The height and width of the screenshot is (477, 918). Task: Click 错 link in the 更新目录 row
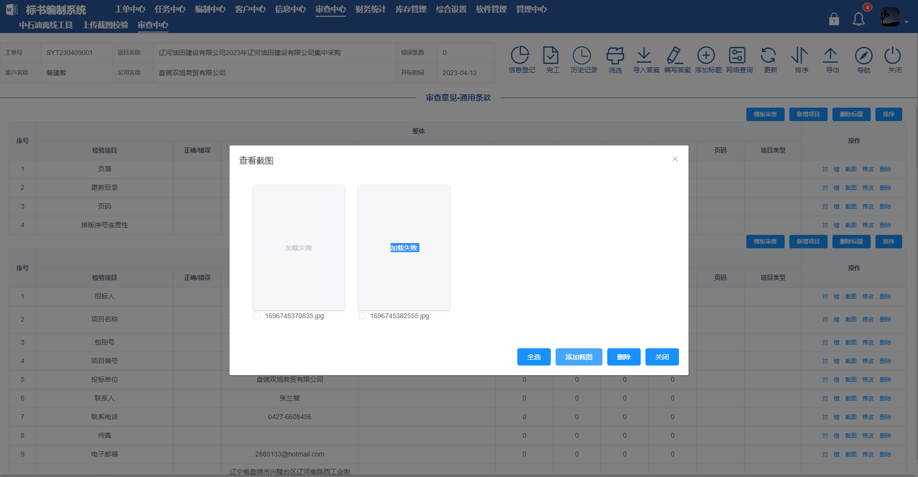coord(837,188)
